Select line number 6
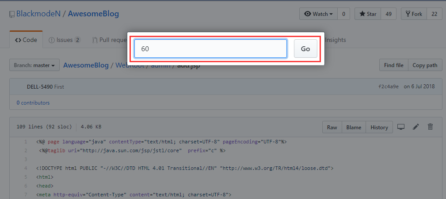The image size is (446, 199). (26, 186)
